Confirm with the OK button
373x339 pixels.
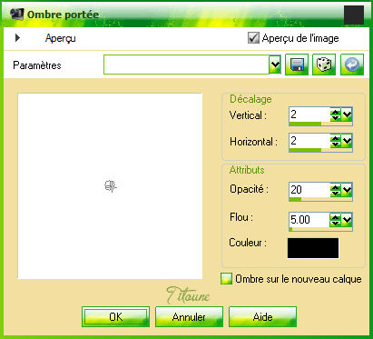coord(115,317)
